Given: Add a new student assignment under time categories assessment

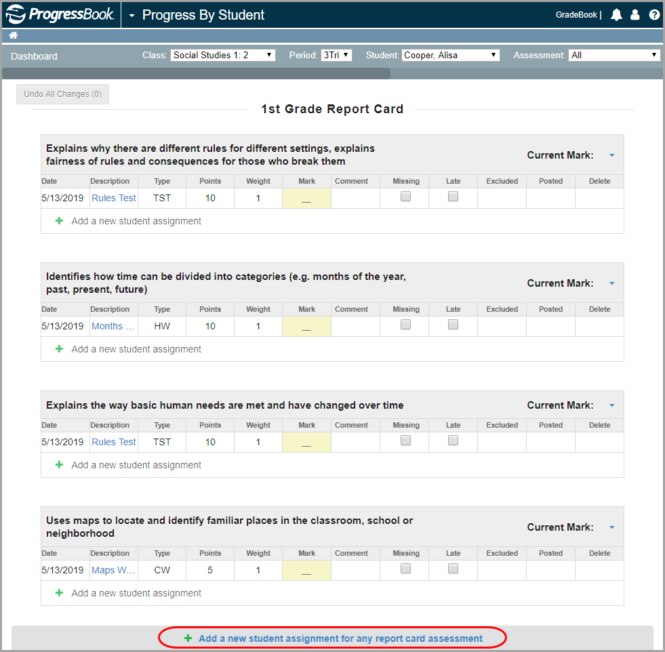Looking at the screenshot, I should tap(136, 349).
